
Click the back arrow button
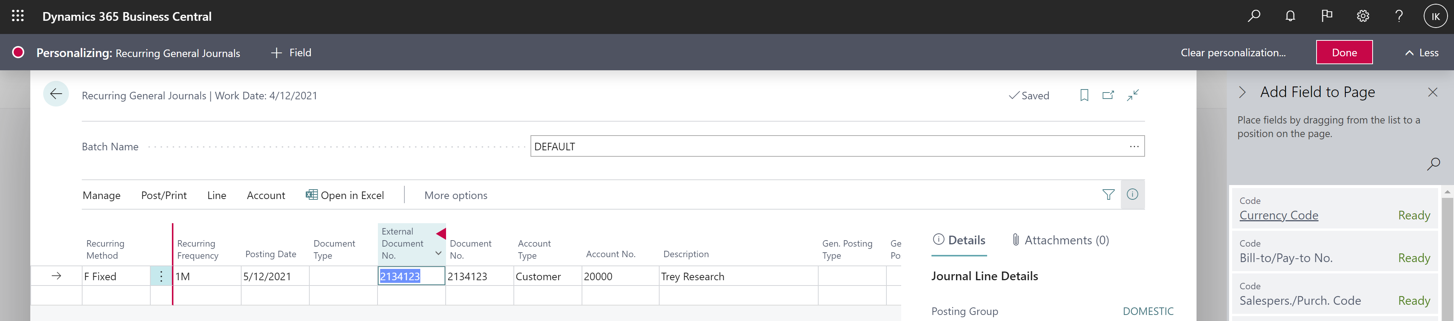pos(56,94)
